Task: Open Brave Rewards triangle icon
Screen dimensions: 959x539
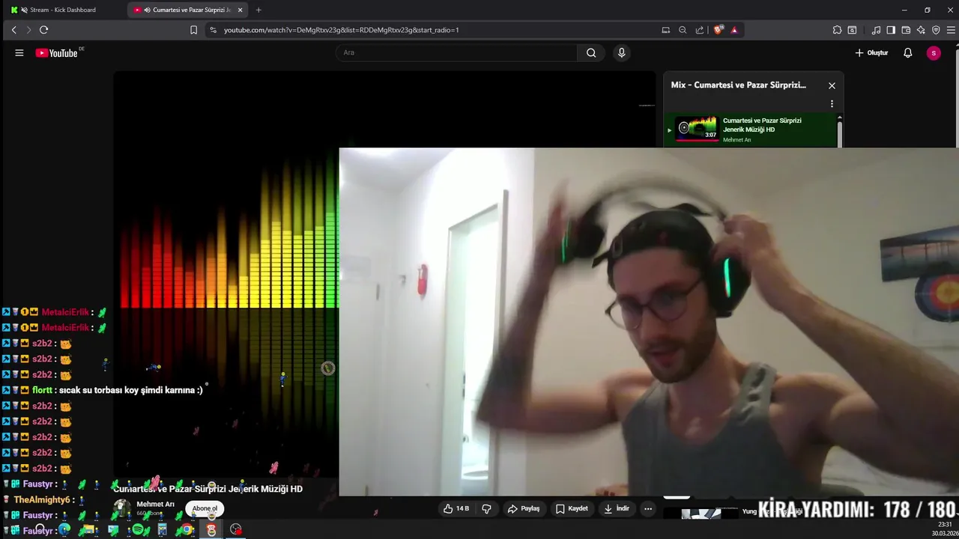Action: point(734,30)
